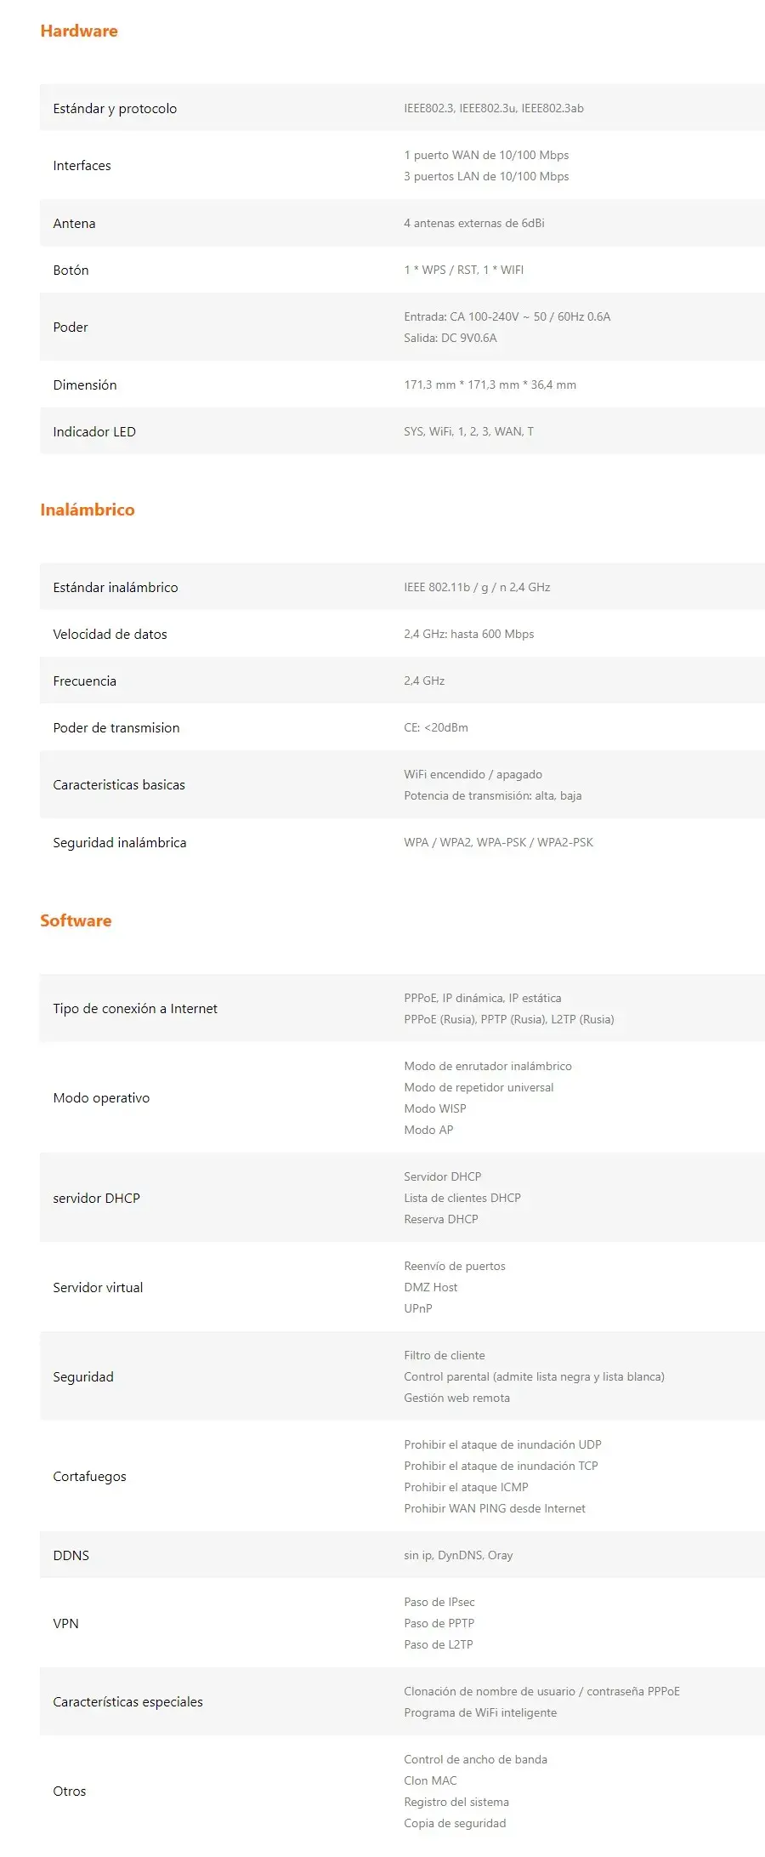This screenshot has height=1857, width=765.
Task: Click the servidor DHCP row label
Action: pos(96,1198)
